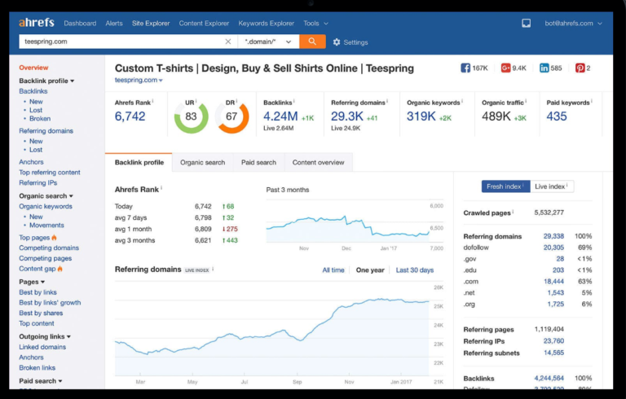Open the Content gap sidebar link
The height and width of the screenshot is (399, 626).
[x=37, y=269]
